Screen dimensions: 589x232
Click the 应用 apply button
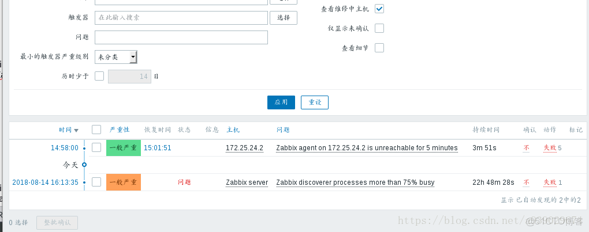281,102
